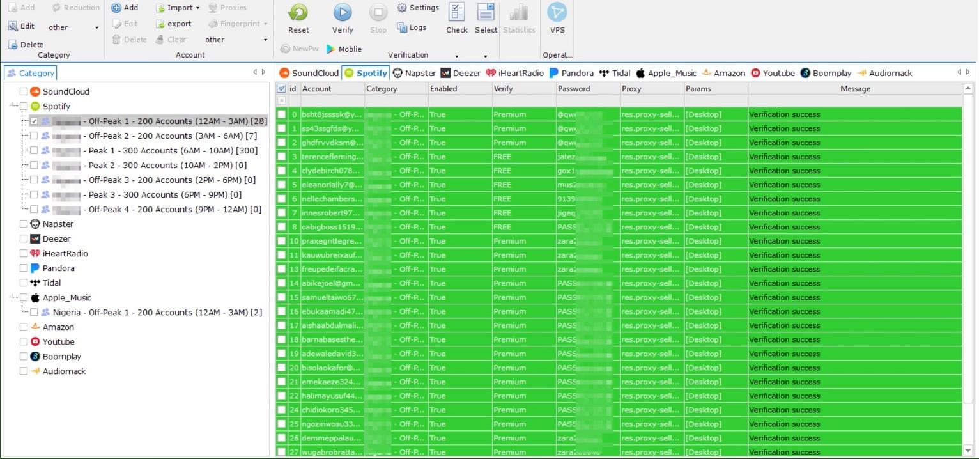Screen dimensions: 979x459
Task: Toggle the select-all checkbox in the table header
Action: [x=281, y=89]
